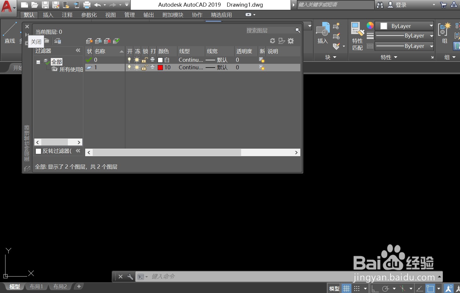The width and height of the screenshot is (460, 293).
Task: Click the Set Current layer icon with the green check
Action: pyautogui.click(x=116, y=41)
